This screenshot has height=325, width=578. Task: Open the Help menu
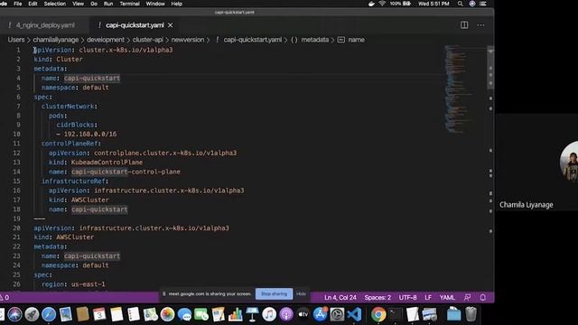177,4
